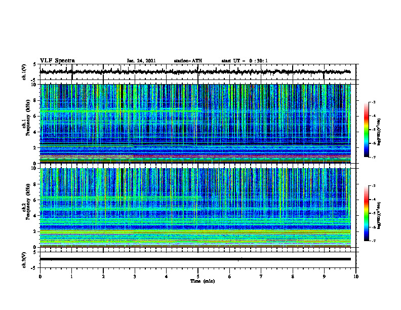This screenshot has width=401, height=310.
Task: Click the ch.2 color scale bar
Action: (x=366, y=213)
